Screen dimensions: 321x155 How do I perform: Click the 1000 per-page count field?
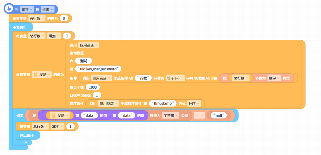[x=93, y=87]
